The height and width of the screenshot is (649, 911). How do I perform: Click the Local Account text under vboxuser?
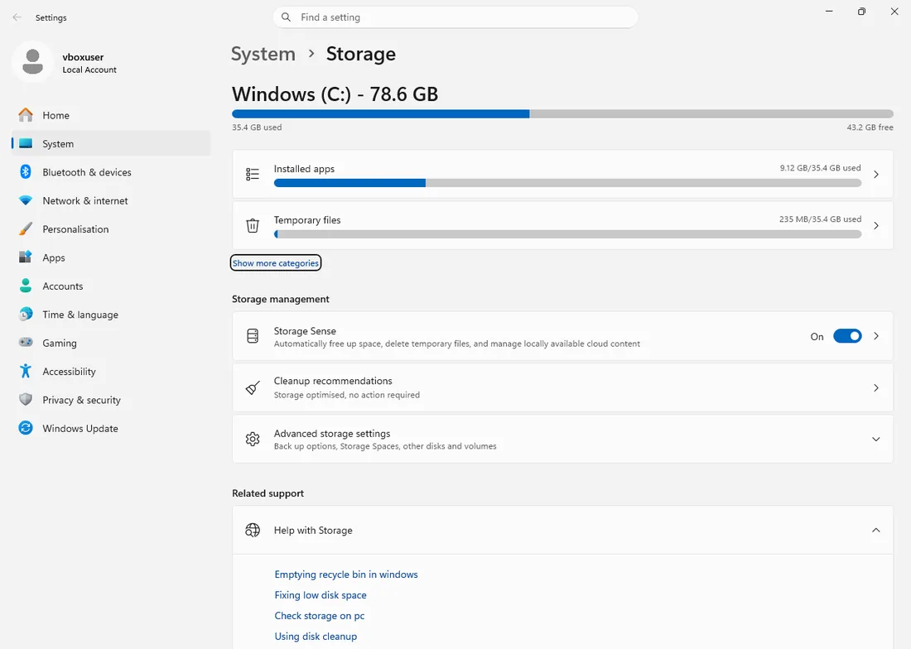click(x=89, y=70)
